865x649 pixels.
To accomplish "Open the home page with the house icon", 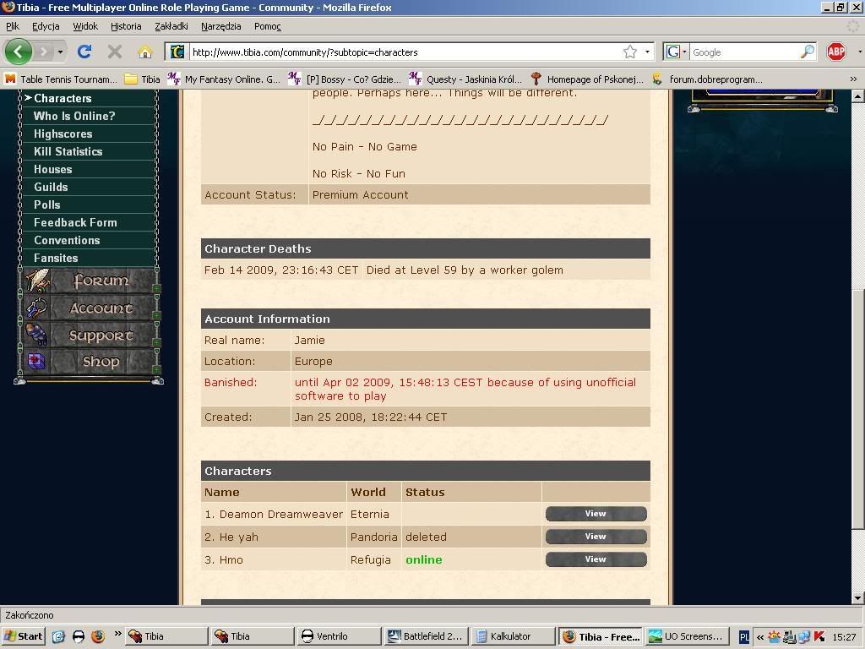I will pyautogui.click(x=145, y=52).
